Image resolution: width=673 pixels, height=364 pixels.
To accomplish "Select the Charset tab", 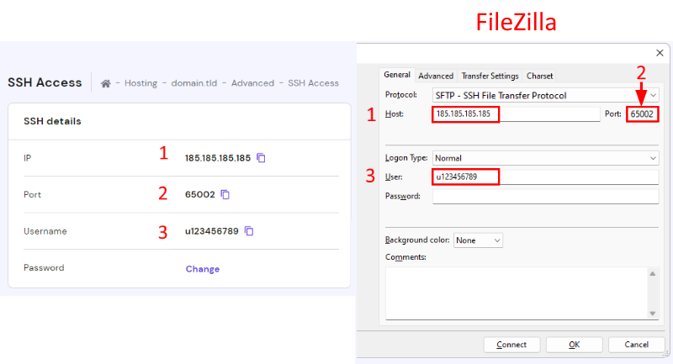I will 539,76.
